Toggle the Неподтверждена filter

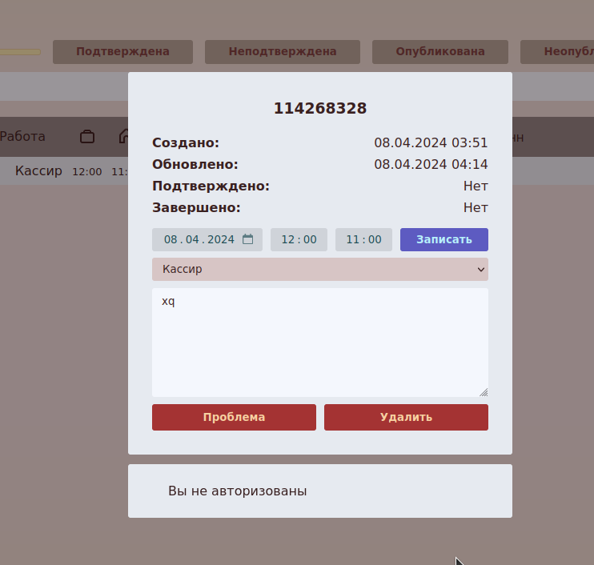pyautogui.click(x=282, y=51)
